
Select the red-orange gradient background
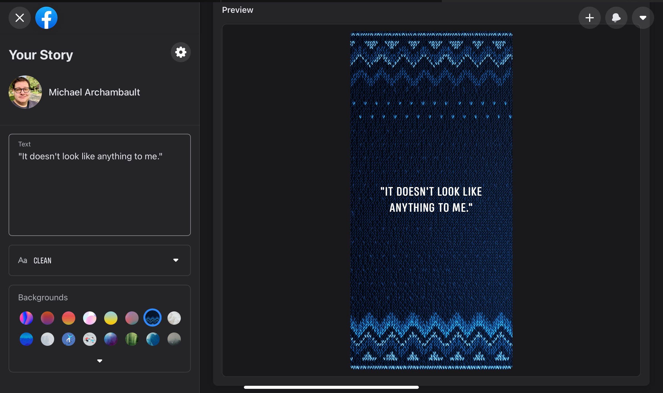(x=69, y=318)
